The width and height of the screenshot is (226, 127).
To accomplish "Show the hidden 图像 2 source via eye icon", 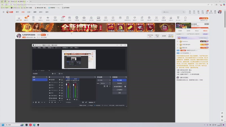I will 60,87.
